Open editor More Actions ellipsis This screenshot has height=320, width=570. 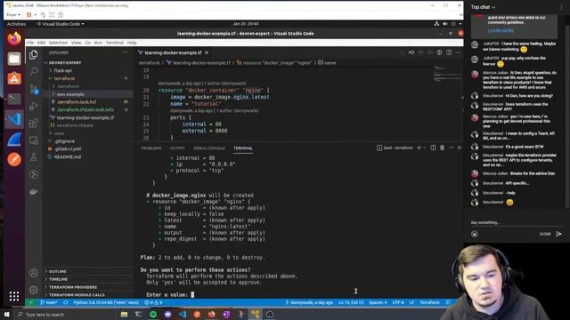458,52
